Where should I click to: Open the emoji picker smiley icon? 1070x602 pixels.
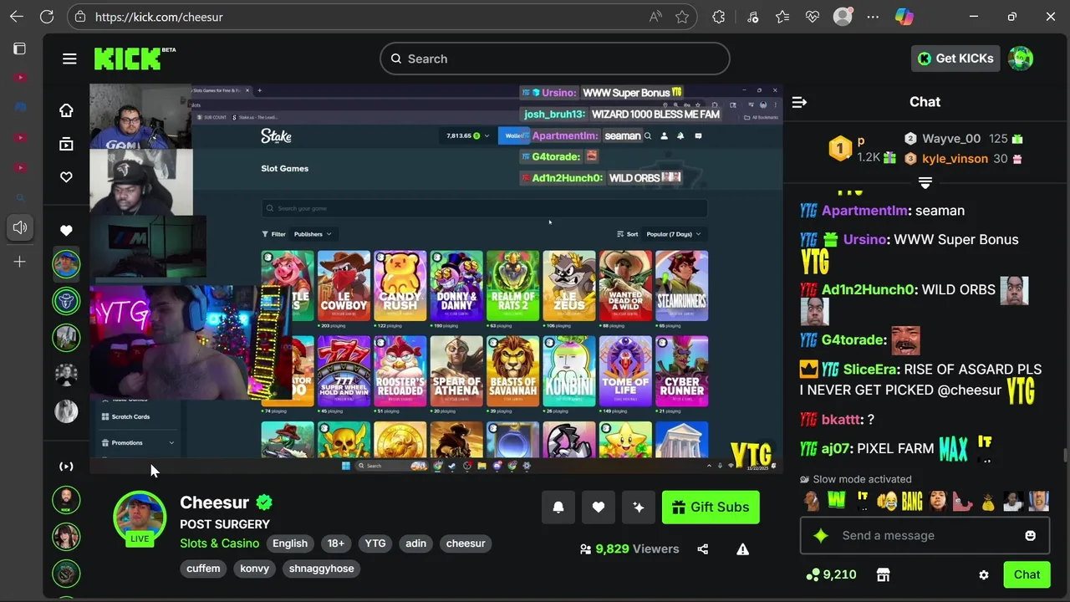coord(1030,535)
